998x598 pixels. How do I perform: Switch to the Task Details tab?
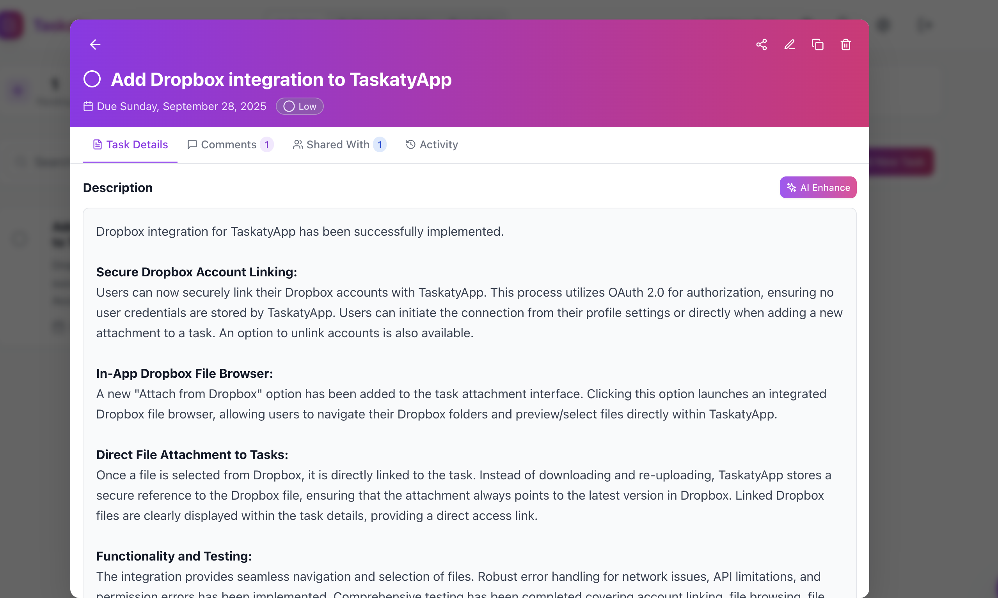(130, 145)
